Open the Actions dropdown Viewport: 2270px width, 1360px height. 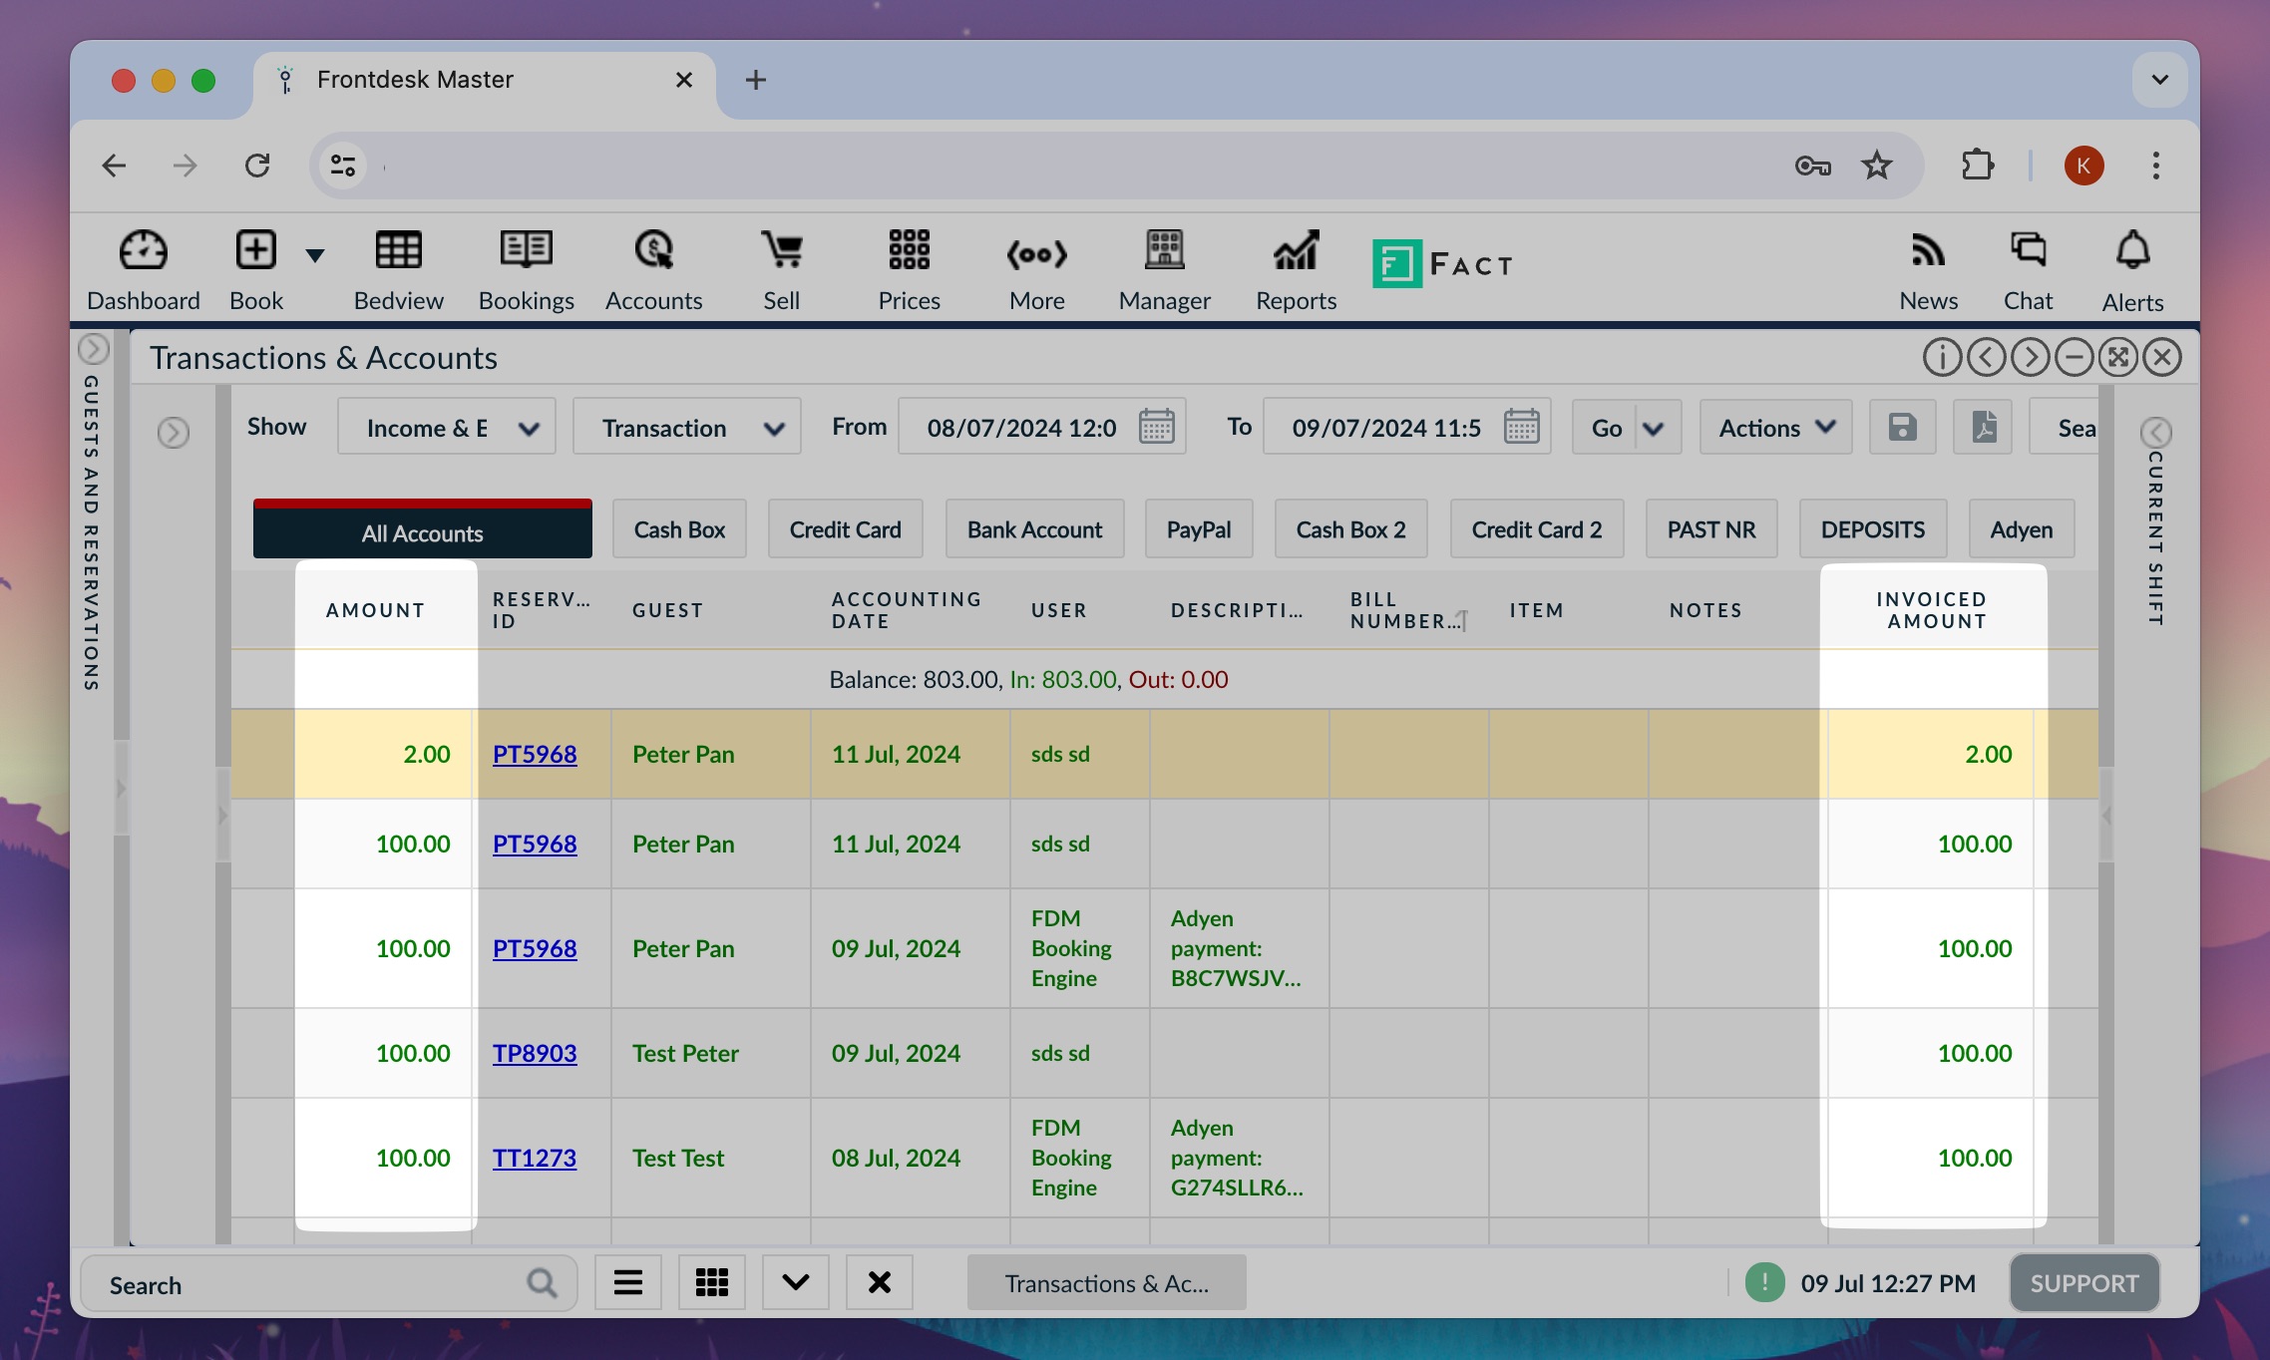(x=1775, y=427)
